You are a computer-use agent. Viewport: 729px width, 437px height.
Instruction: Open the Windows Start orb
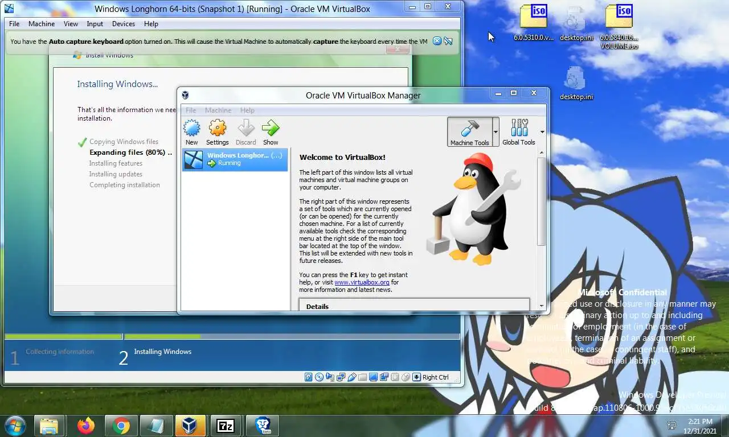pyautogui.click(x=15, y=426)
